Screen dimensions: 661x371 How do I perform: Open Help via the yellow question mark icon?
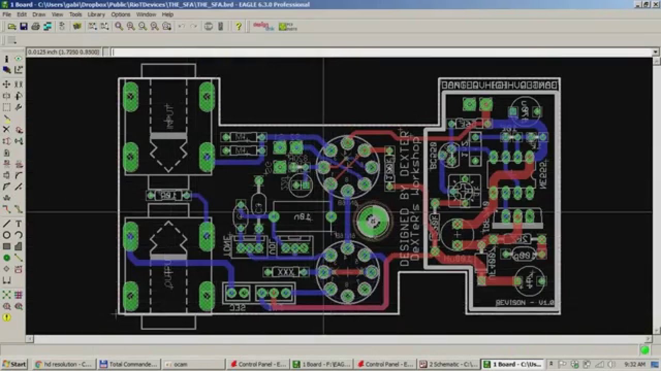point(238,26)
